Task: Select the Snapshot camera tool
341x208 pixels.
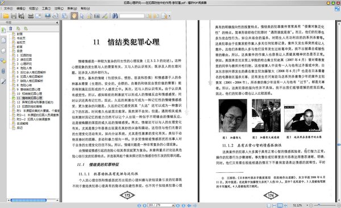Action: click(x=97, y=16)
